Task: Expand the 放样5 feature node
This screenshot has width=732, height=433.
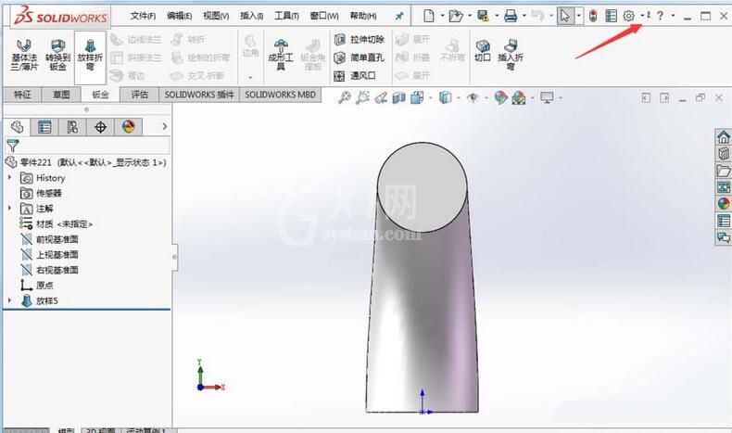Action: click(x=9, y=300)
